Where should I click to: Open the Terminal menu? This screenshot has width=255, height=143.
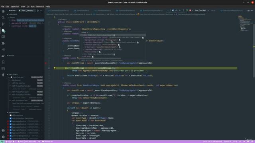(40, 7)
